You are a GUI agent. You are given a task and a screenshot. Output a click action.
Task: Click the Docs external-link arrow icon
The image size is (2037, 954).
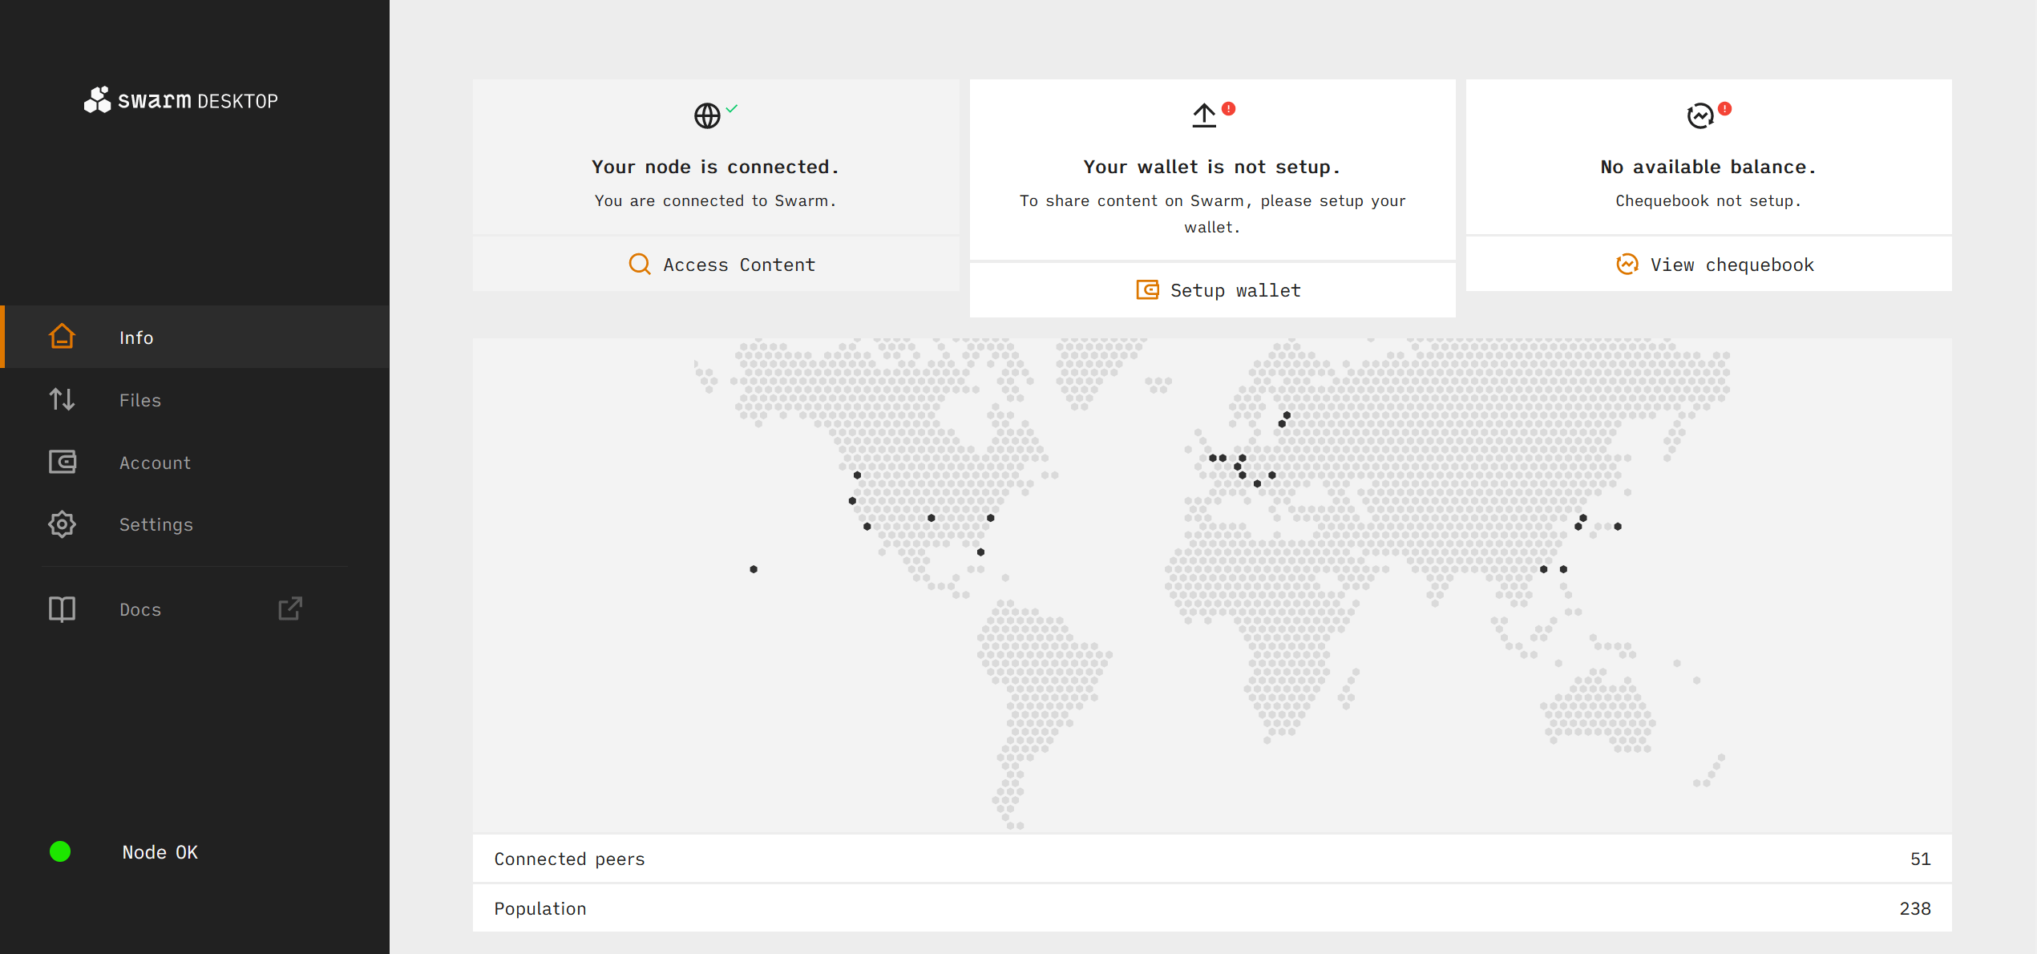(290, 608)
